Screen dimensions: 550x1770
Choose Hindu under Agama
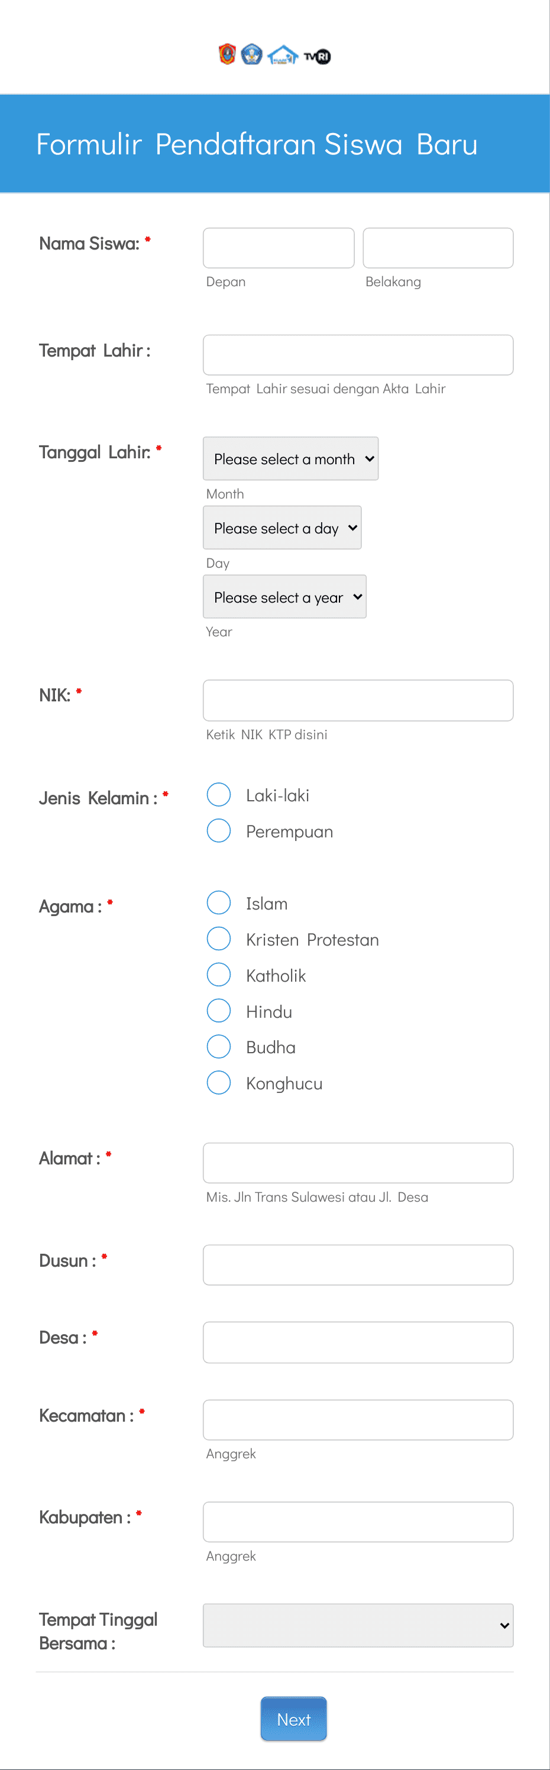coord(219,1011)
